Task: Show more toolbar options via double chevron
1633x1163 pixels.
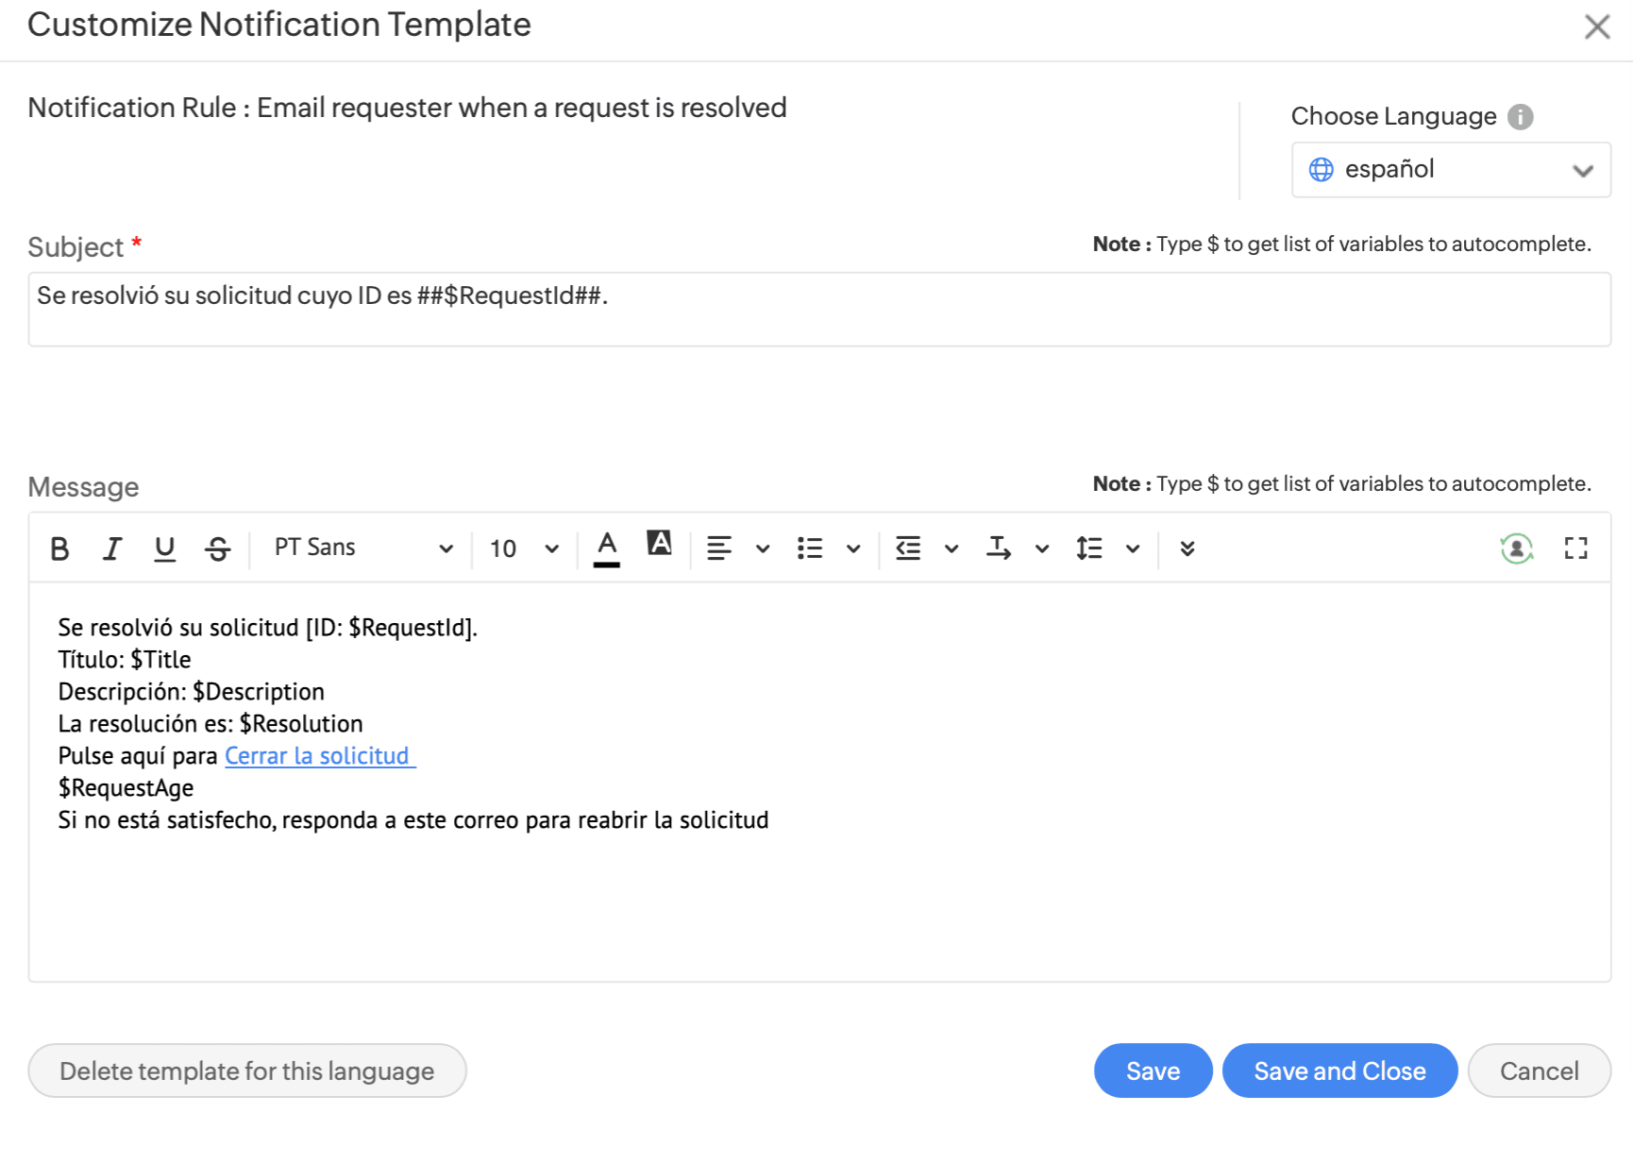Action: (1187, 548)
